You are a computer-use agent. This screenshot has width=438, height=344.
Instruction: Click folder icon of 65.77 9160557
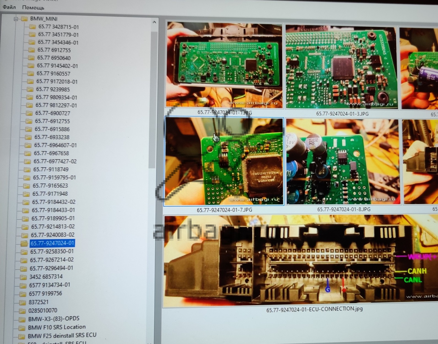(x=31, y=74)
